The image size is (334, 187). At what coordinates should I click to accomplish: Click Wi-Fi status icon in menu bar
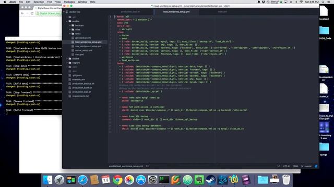click(301, 2)
